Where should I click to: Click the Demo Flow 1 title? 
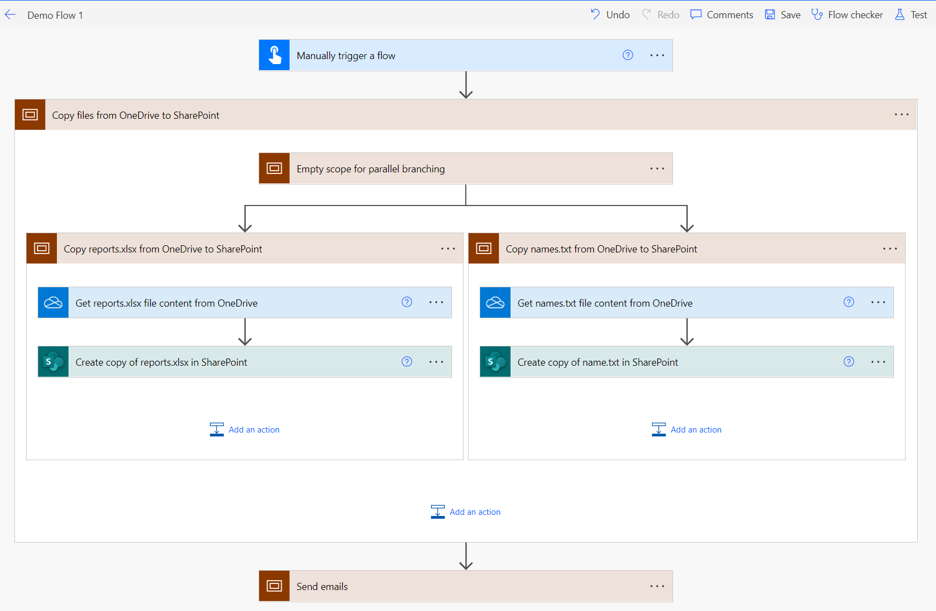(x=55, y=15)
